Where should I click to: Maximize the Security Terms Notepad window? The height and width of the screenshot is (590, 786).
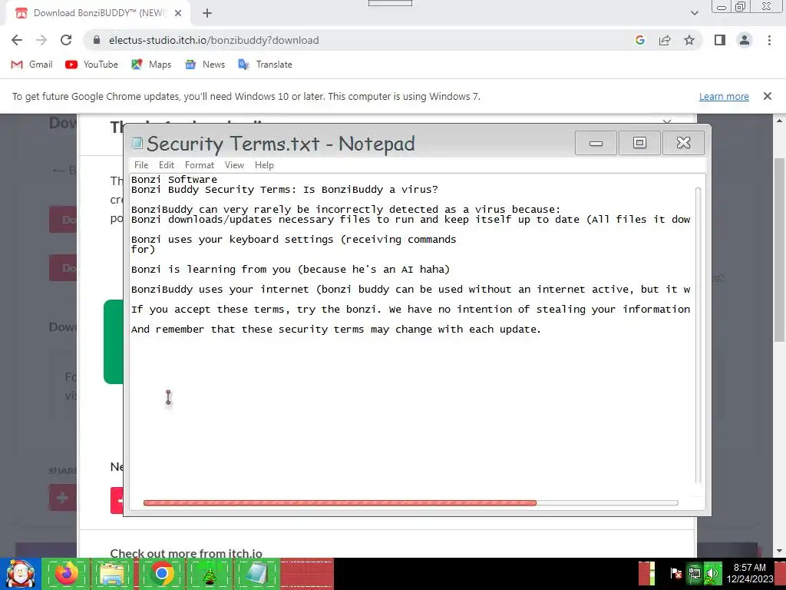point(639,143)
